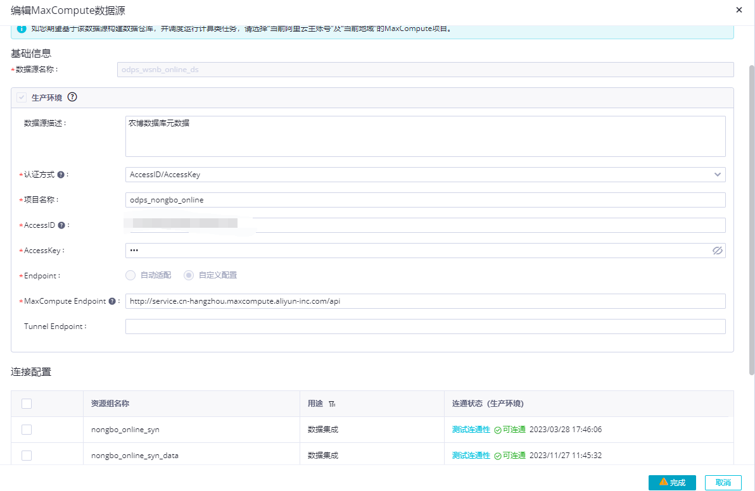Check the nongbo_online_syn row checkbox
This screenshot has width=755, height=491.
tap(27, 430)
